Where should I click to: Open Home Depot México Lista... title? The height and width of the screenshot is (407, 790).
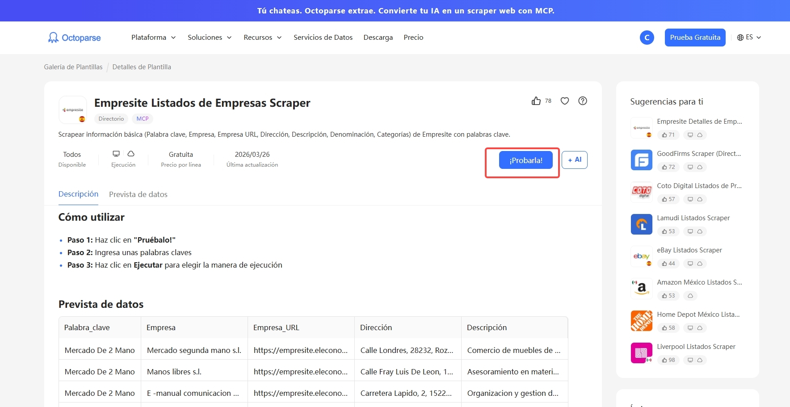(x=698, y=315)
